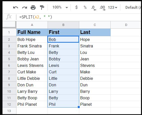Select the Frank Sinatra cell
The height and width of the screenshot is (115, 142).
(32, 46)
